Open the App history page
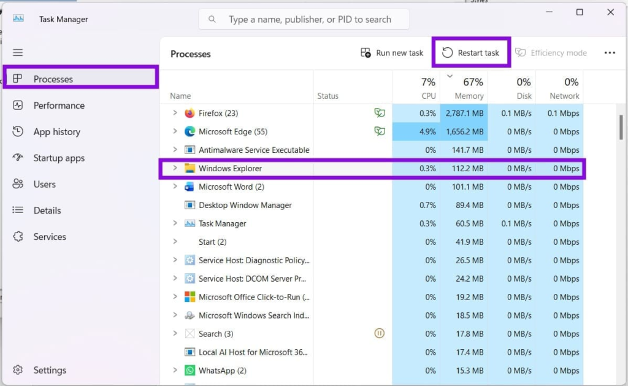This screenshot has width=628, height=386. [81, 131]
